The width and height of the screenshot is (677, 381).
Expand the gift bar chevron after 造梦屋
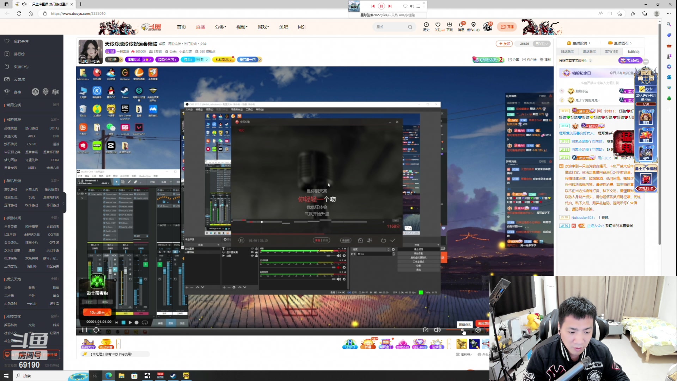(449, 344)
